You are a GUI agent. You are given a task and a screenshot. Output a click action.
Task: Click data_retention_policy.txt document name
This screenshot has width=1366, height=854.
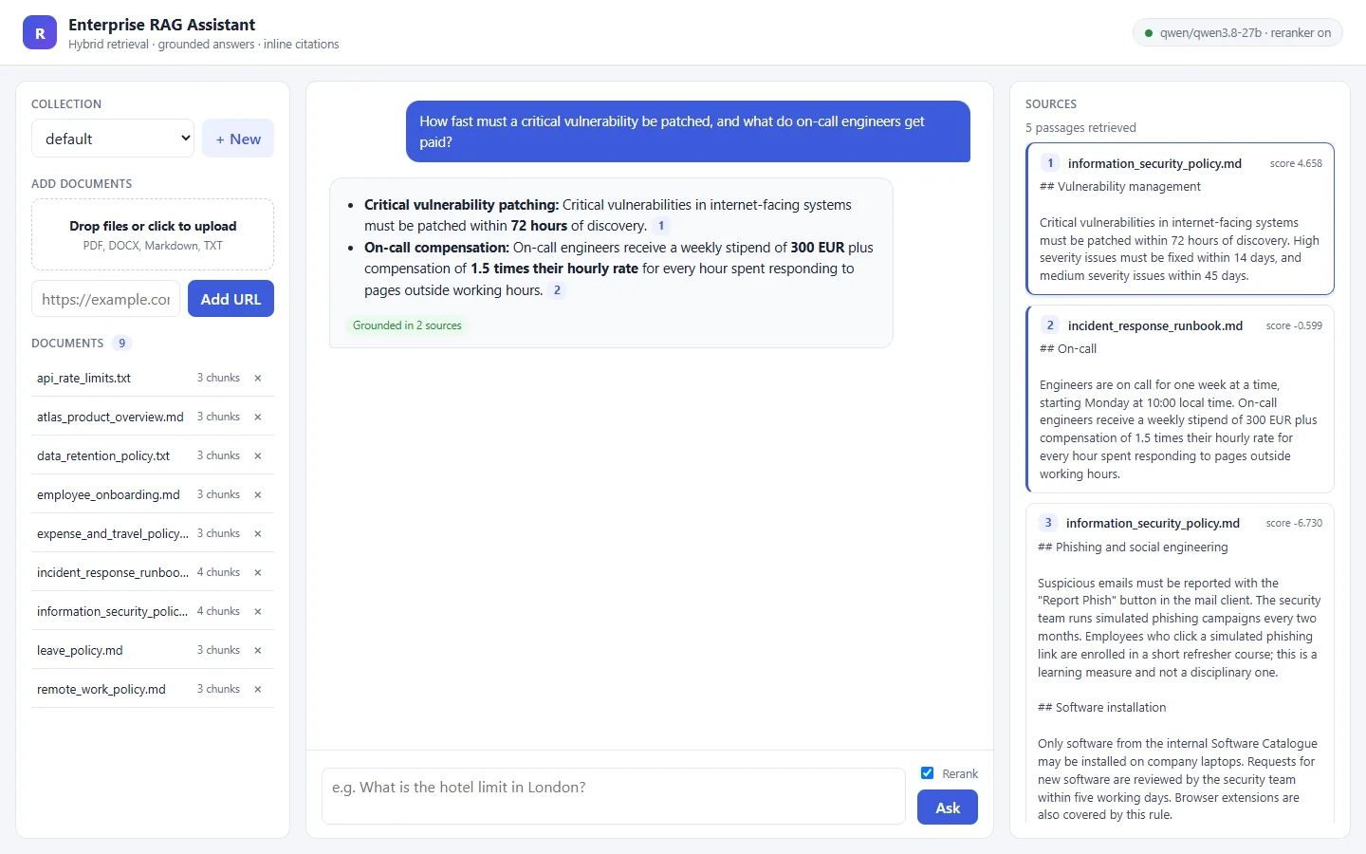coord(103,456)
